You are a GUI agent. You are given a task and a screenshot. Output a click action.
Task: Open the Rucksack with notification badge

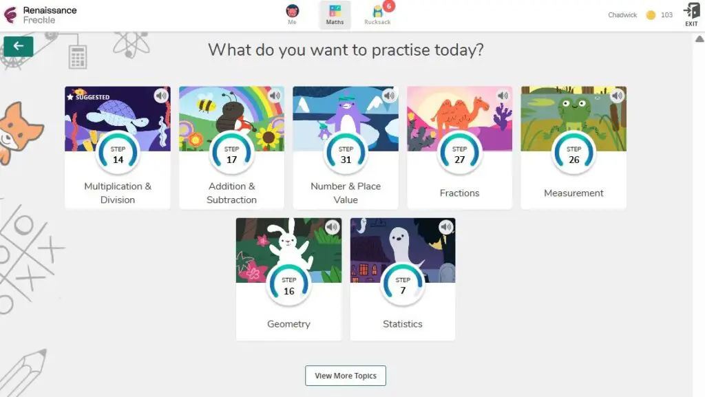click(x=377, y=14)
